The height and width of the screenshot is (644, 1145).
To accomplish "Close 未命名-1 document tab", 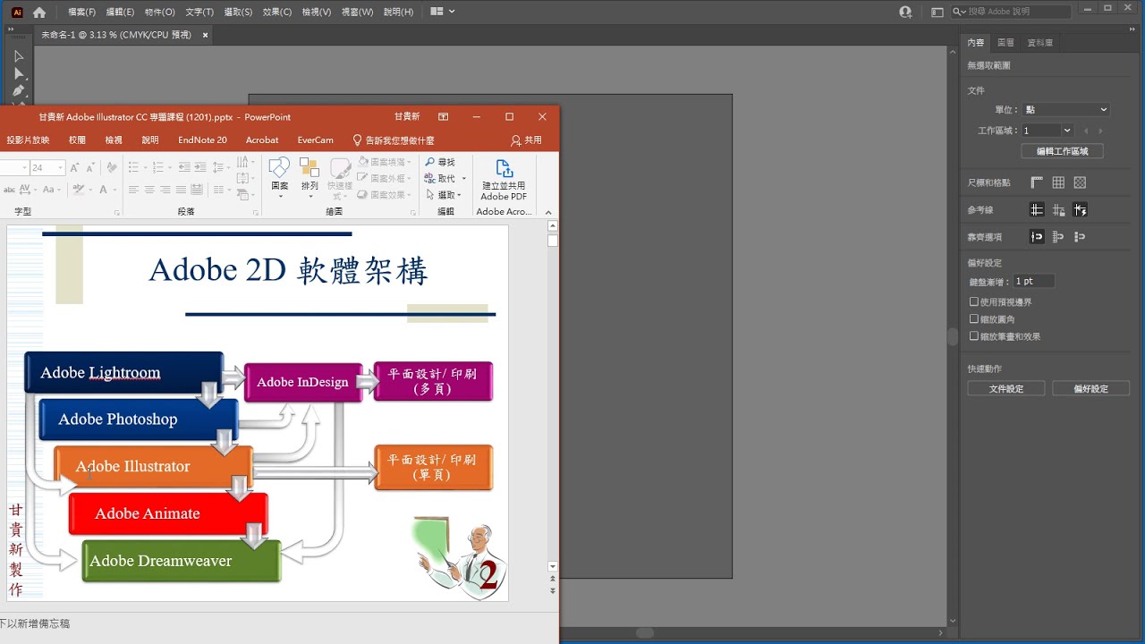I will coord(205,35).
